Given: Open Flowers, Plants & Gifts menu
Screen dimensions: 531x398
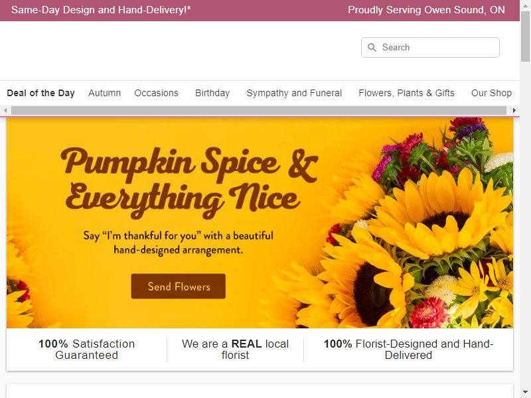Looking at the screenshot, I should point(406,93).
